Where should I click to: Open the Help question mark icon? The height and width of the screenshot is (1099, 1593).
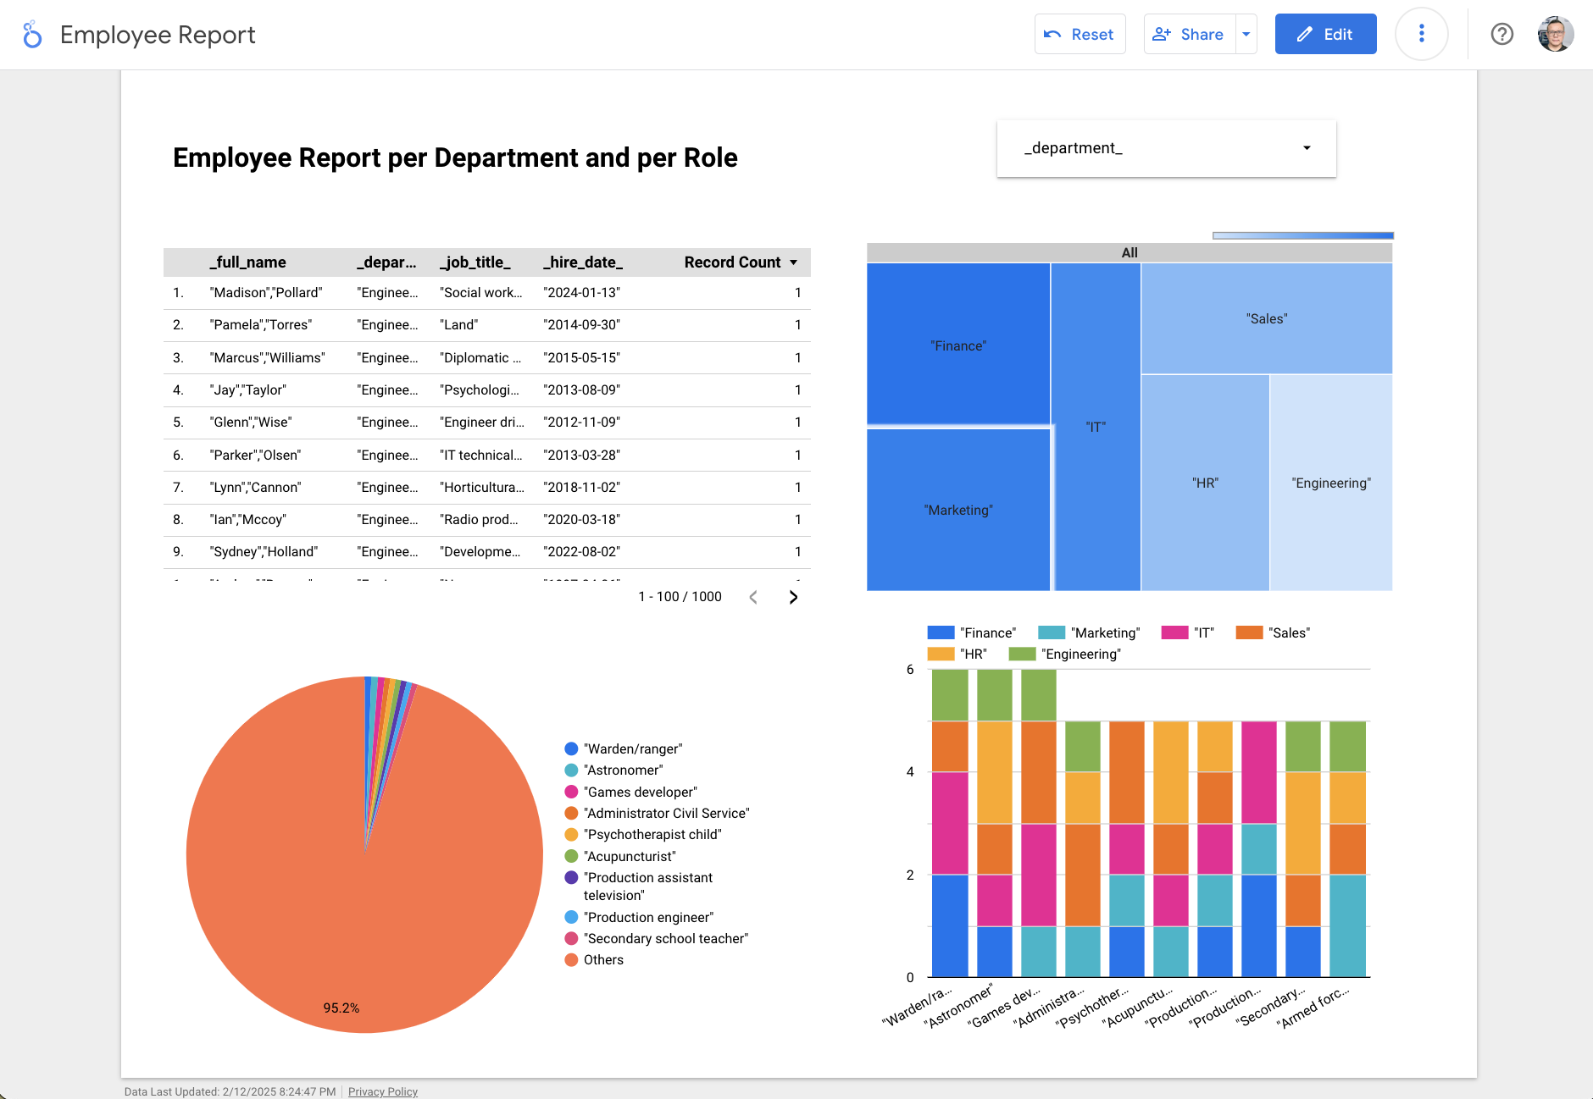click(1501, 34)
